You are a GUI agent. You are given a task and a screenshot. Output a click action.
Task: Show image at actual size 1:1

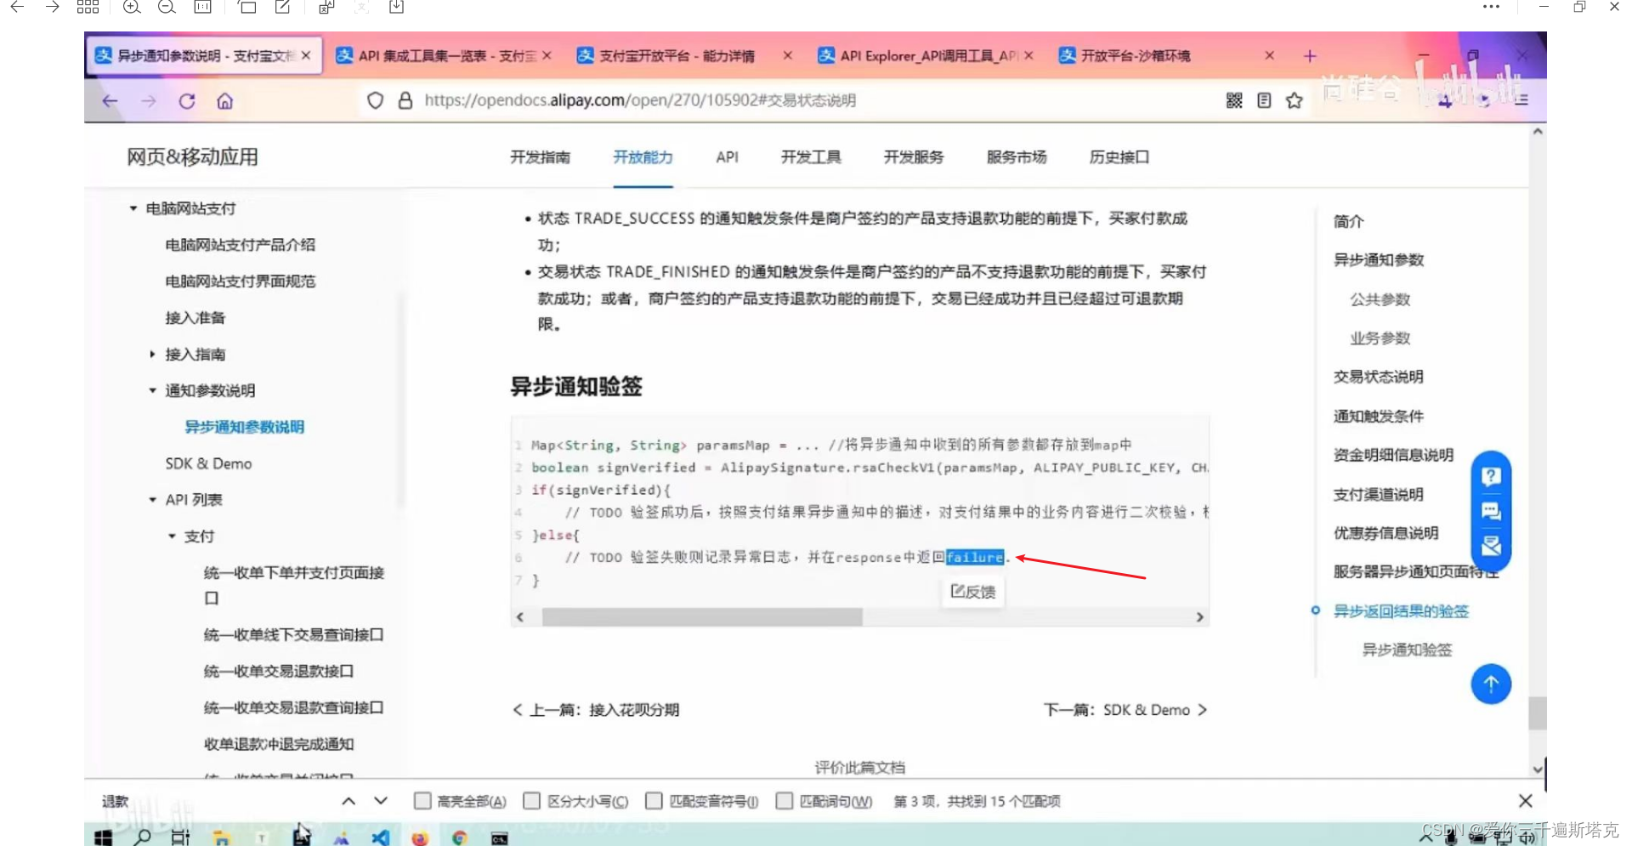[x=202, y=7]
